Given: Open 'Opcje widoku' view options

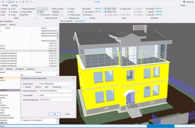Looking at the screenshot, I should point(26,12).
